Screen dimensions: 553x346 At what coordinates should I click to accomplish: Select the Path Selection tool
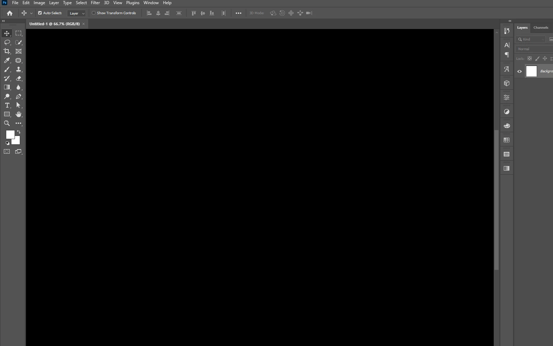point(19,105)
